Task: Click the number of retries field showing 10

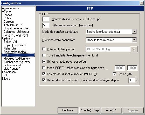Action: [x=46, y=19]
